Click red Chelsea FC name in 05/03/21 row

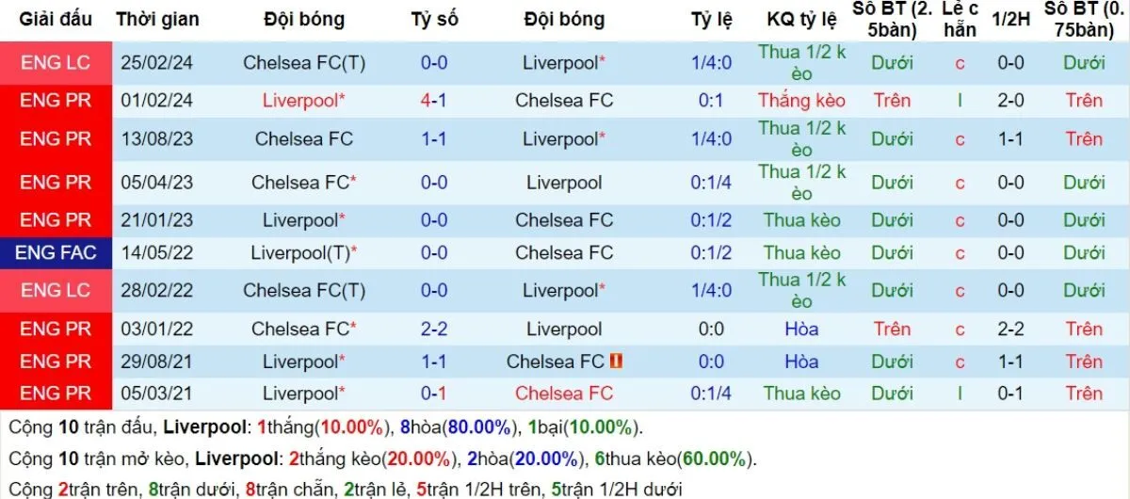tap(563, 393)
